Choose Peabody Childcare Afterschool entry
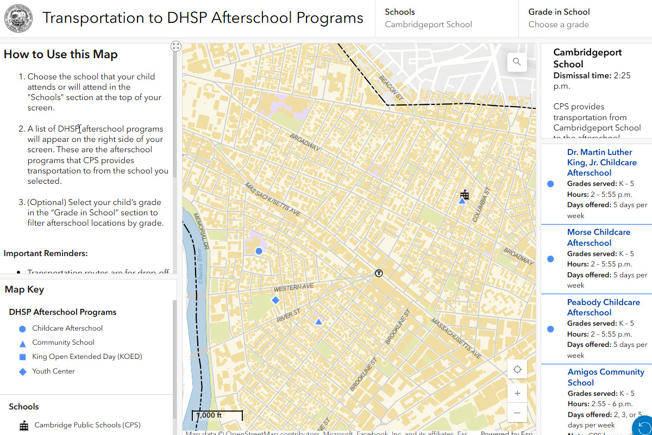This screenshot has height=435, width=652. click(603, 307)
